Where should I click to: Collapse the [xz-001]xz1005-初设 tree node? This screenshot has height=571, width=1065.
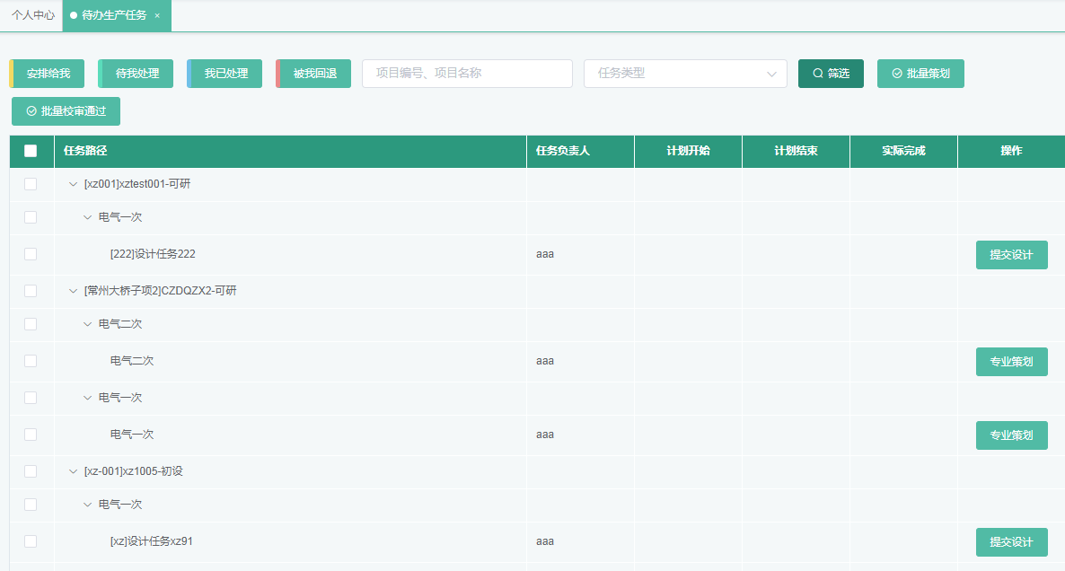coord(74,471)
